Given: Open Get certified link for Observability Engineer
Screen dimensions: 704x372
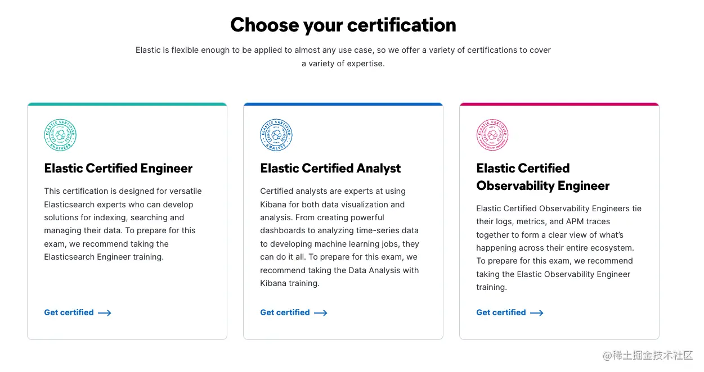Looking at the screenshot, I should click(501, 312).
